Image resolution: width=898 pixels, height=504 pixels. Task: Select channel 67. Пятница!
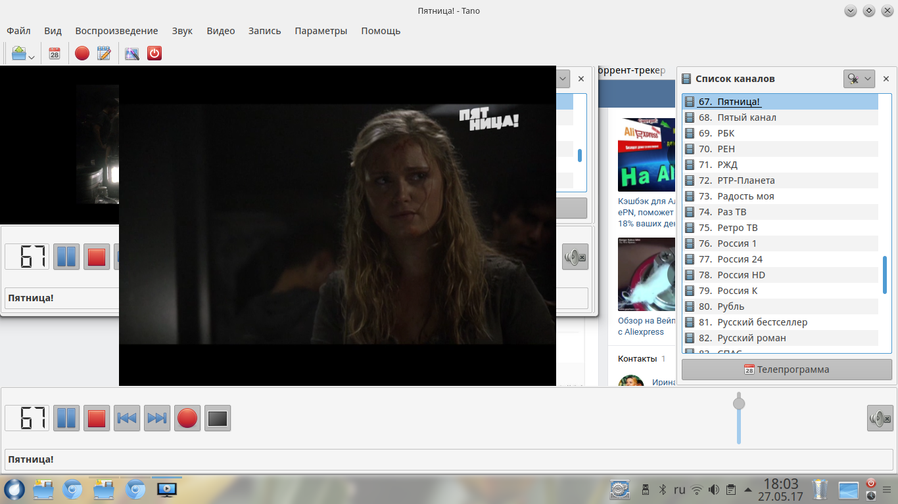tap(781, 102)
